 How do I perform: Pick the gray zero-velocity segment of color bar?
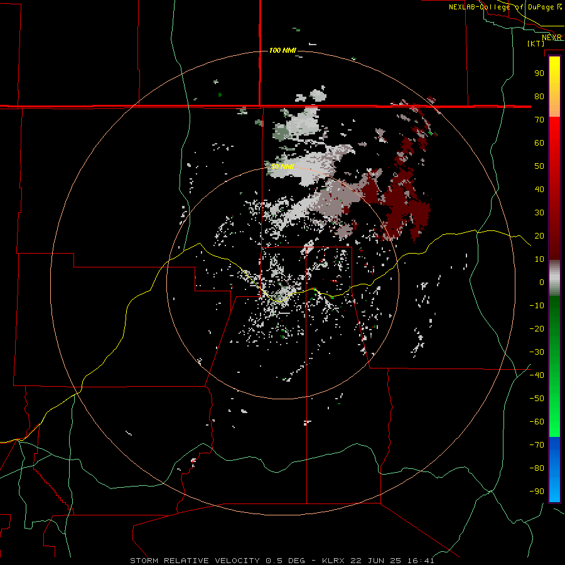[x=554, y=278]
